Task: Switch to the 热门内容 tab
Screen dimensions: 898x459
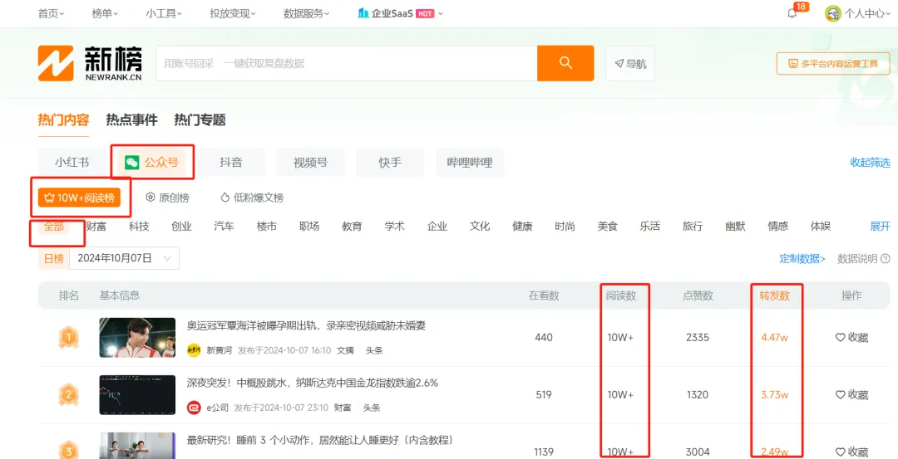Action: [x=63, y=120]
